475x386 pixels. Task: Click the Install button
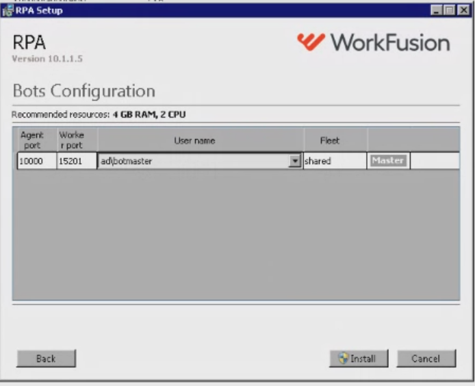click(359, 359)
